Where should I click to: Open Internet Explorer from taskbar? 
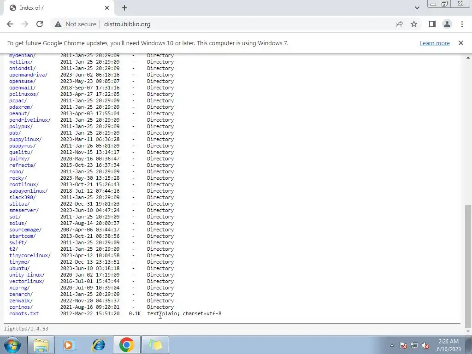[x=98, y=345]
